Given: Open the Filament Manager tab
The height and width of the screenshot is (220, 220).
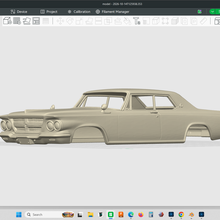Looking at the screenshot, I should (113, 12).
